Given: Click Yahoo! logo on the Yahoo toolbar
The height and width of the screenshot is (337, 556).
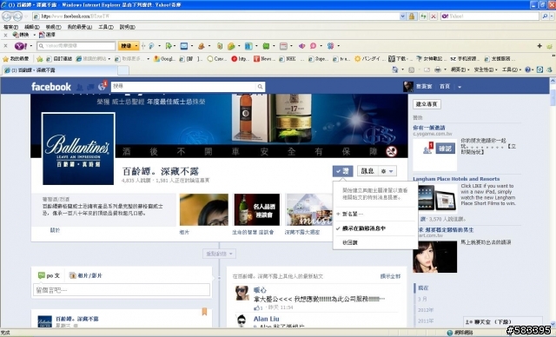Looking at the screenshot, I should 20,46.
